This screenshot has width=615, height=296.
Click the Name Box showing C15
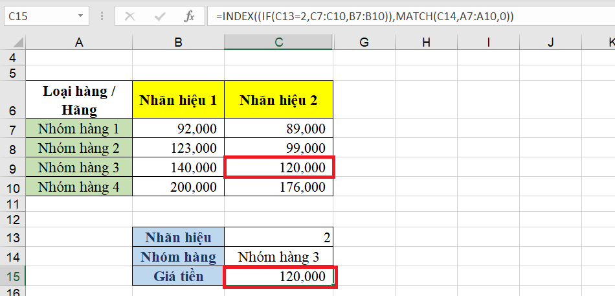[39, 16]
